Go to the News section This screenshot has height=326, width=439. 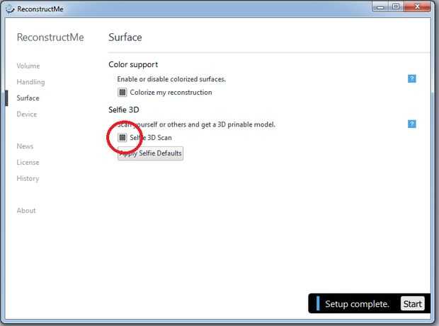[25, 146]
